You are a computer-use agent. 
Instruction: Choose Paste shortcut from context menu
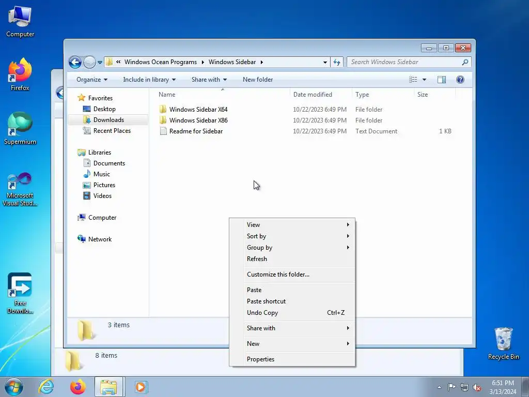292,301
